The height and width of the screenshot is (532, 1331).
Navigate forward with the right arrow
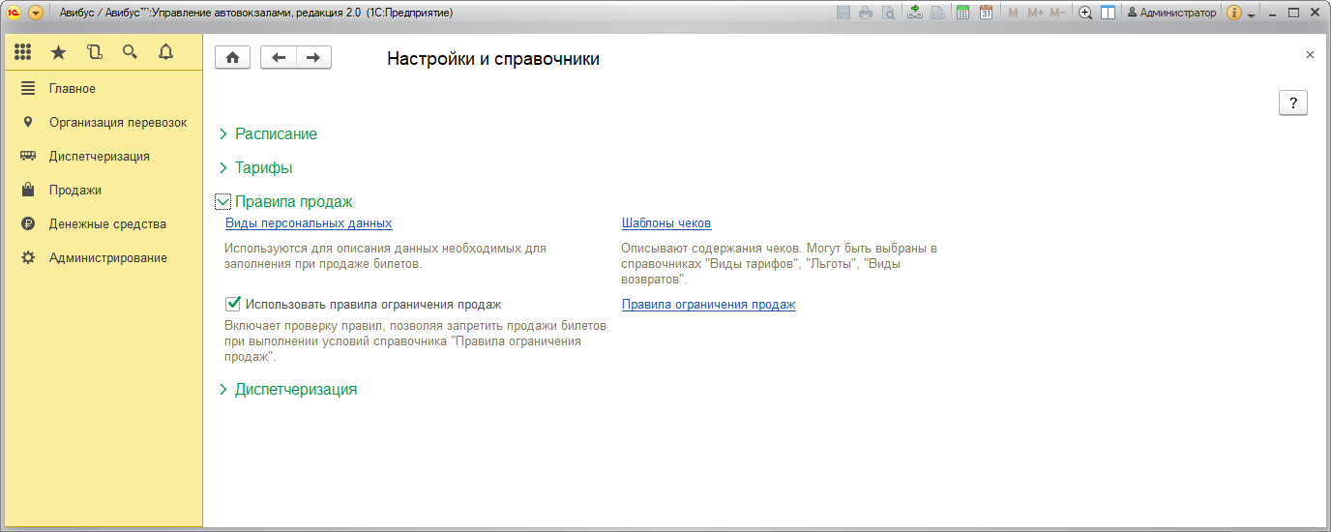click(x=313, y=58)
